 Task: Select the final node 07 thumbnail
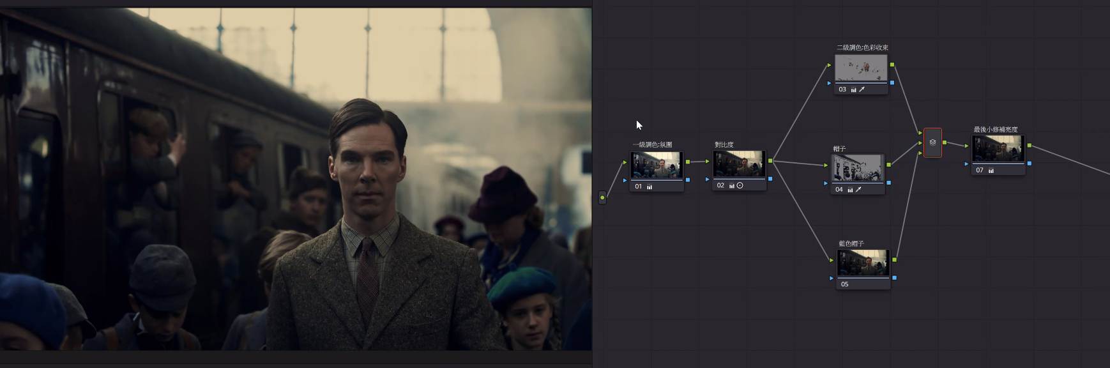point(998,148)
